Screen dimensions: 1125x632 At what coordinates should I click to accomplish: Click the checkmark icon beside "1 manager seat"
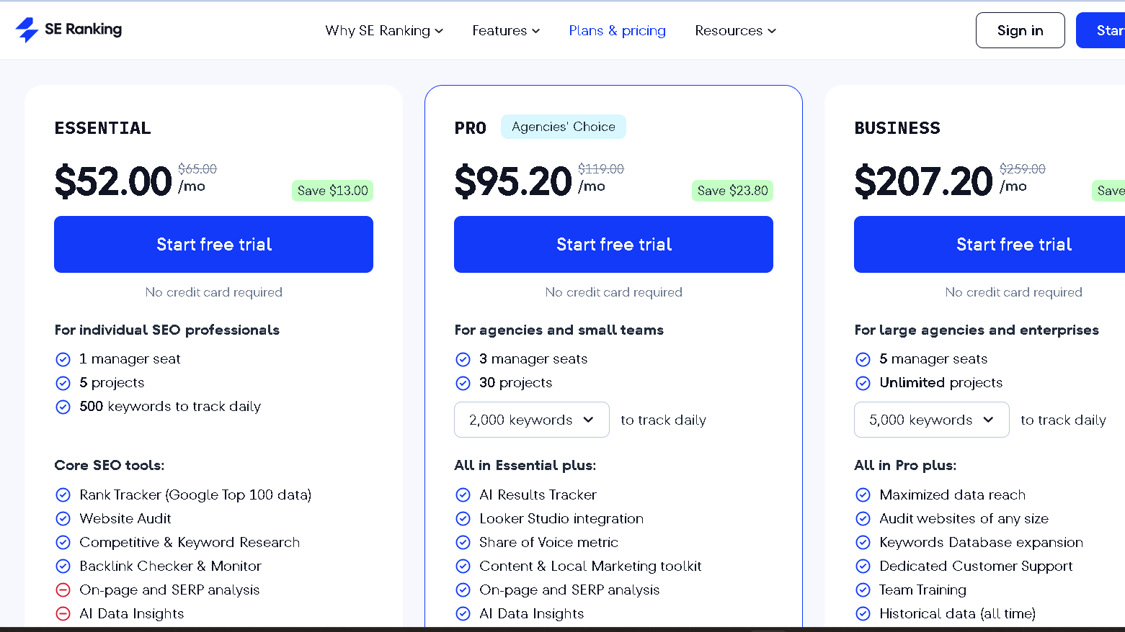point(63,359)
